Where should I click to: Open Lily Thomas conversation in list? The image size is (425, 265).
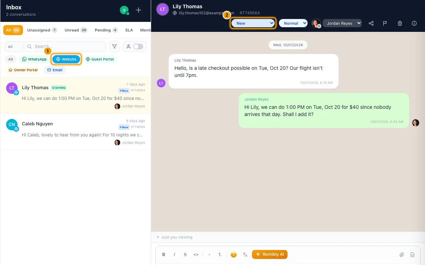75,95
